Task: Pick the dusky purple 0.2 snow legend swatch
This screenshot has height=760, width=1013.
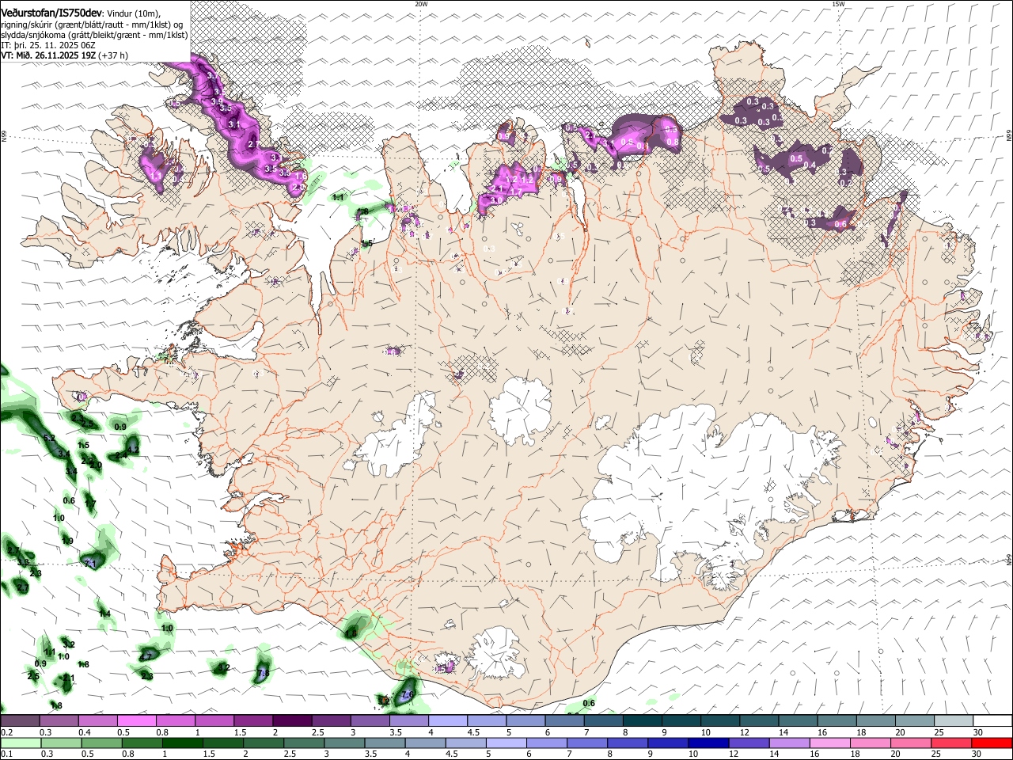Action: [x=20, y=721]
